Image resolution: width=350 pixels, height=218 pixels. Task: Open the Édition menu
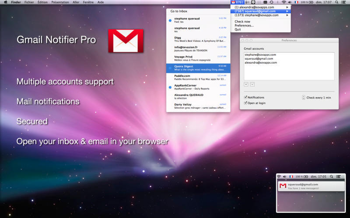[x=42, y=2]
